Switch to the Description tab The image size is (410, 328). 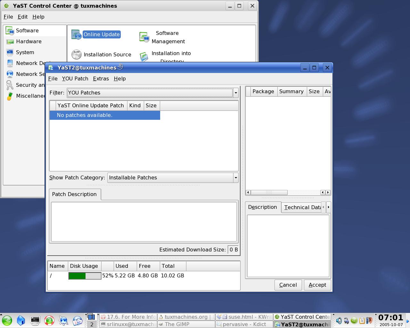pyautogui.click(x=263, y=207)
